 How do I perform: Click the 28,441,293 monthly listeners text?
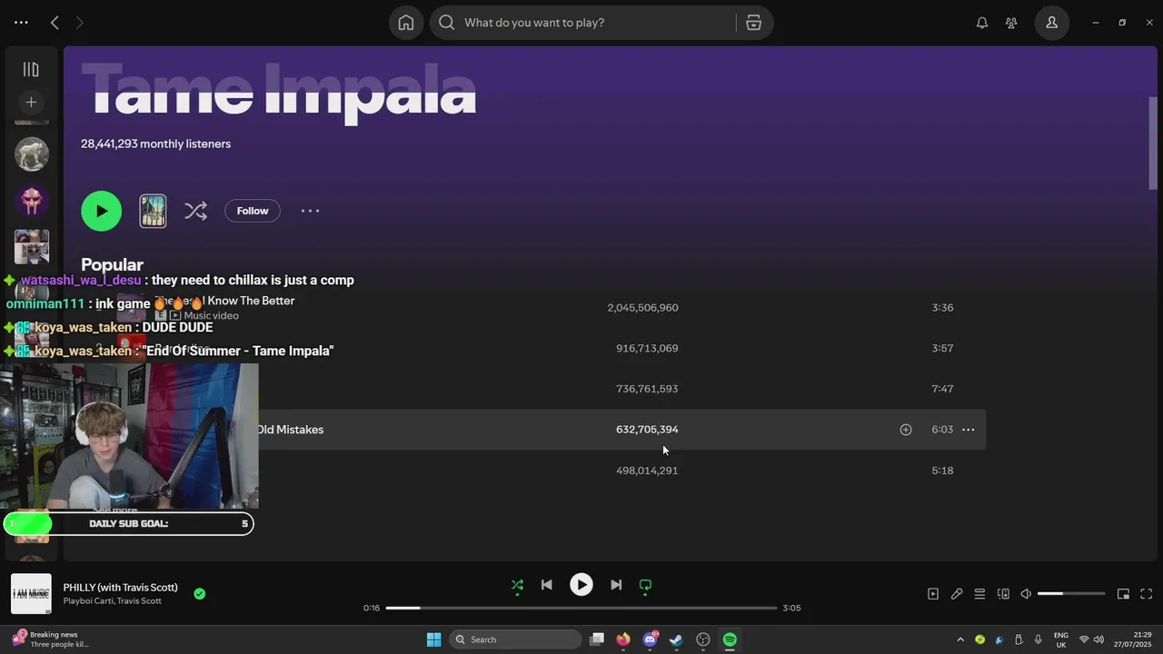[x=155, y=144]
